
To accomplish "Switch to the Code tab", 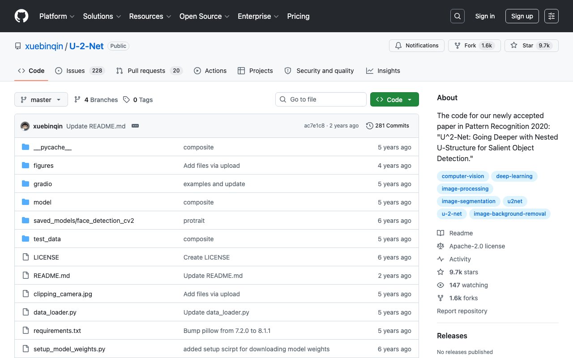I will pyautogui.click(x=31, y=71).
